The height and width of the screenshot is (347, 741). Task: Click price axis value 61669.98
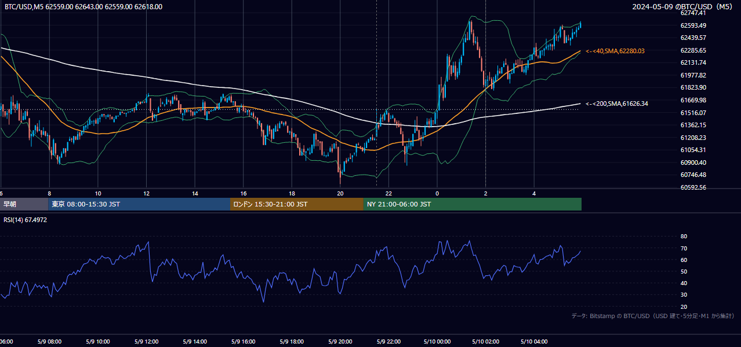(x=693, y=100)
